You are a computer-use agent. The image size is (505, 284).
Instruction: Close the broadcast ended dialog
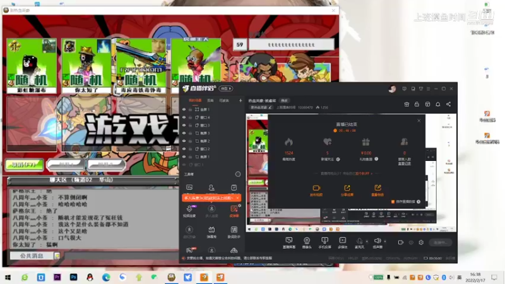[419, 121]
